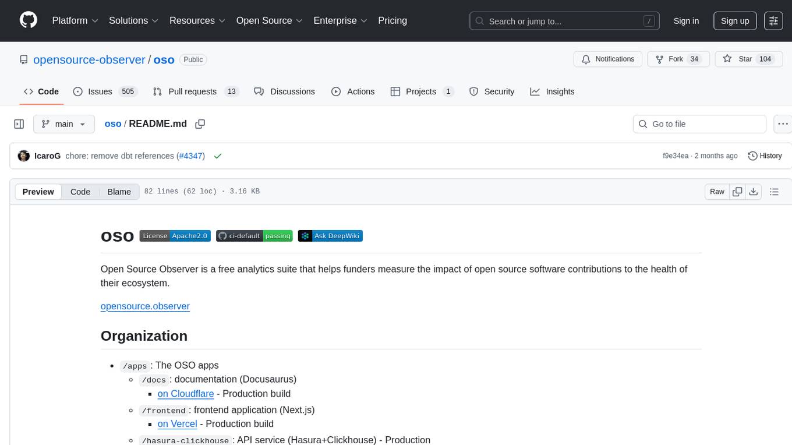792x445 pixels.
Task: Switch to the Code tab
Action: pos(41,91)
